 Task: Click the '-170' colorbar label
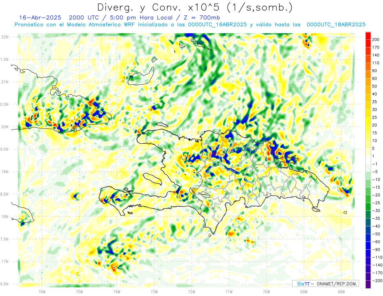click(377, 273)
